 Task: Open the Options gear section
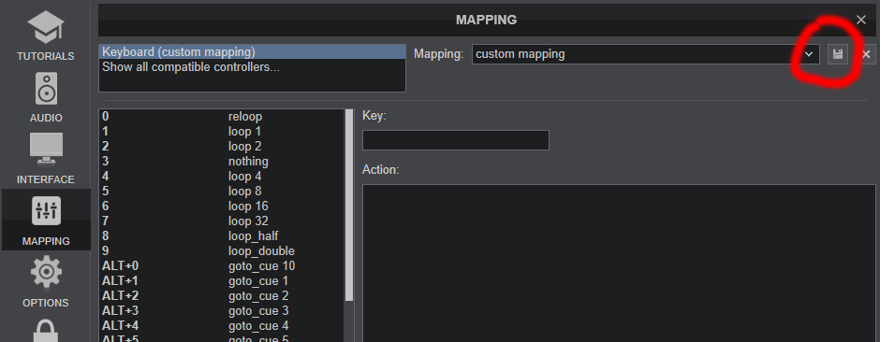point(46,281)
